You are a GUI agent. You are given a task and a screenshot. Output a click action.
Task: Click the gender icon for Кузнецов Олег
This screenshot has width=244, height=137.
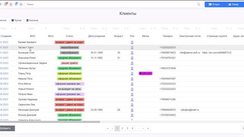(132, 53)
